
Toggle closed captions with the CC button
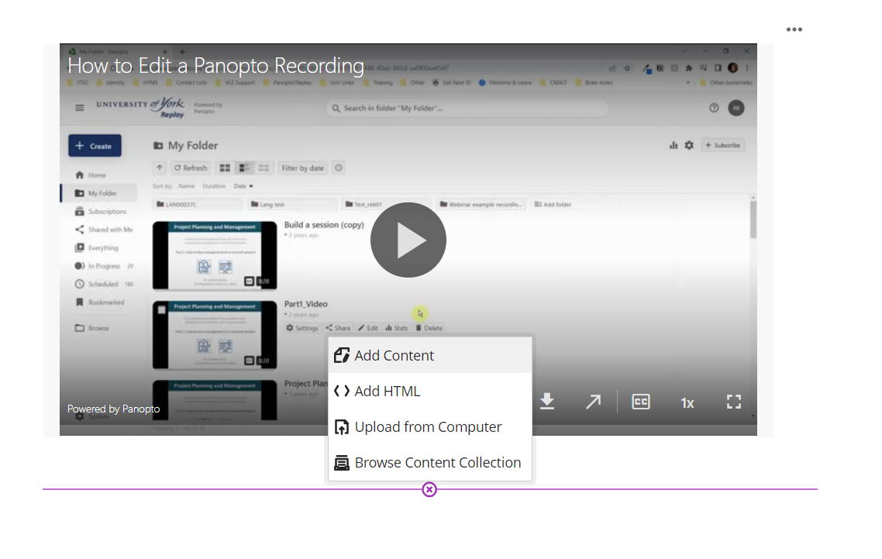tap(641, 402)
